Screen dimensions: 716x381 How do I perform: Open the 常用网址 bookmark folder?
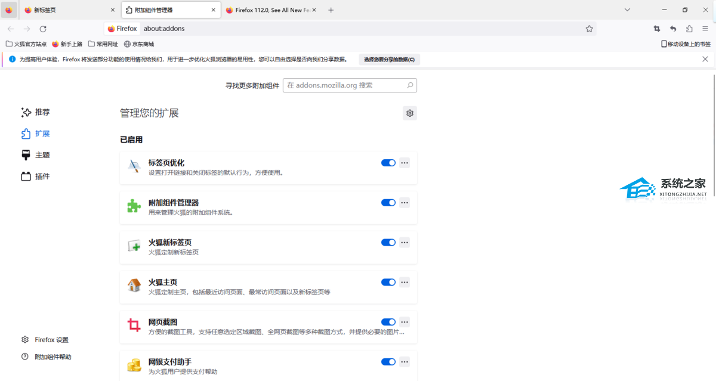tap(103, 44)
